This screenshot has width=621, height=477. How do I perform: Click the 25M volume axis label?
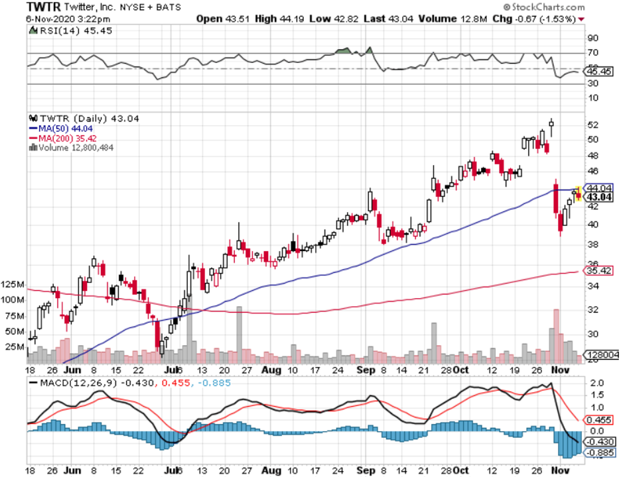pyautogui.click(x=15, y=347)
